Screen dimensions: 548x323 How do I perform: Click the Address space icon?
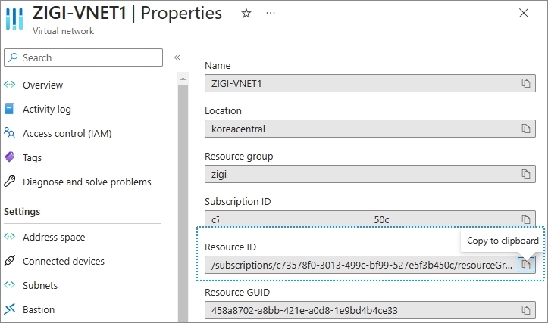click(10, 237)
